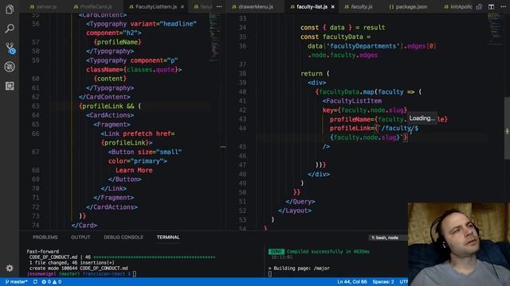Open the Explorer files icon
This screenshot has height=286, width=510.
(x=10, y=10)
